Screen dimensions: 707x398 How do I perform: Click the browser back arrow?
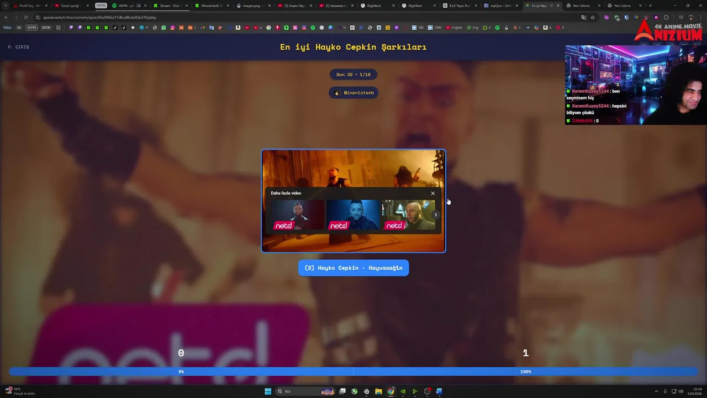(x=6, y=17)
